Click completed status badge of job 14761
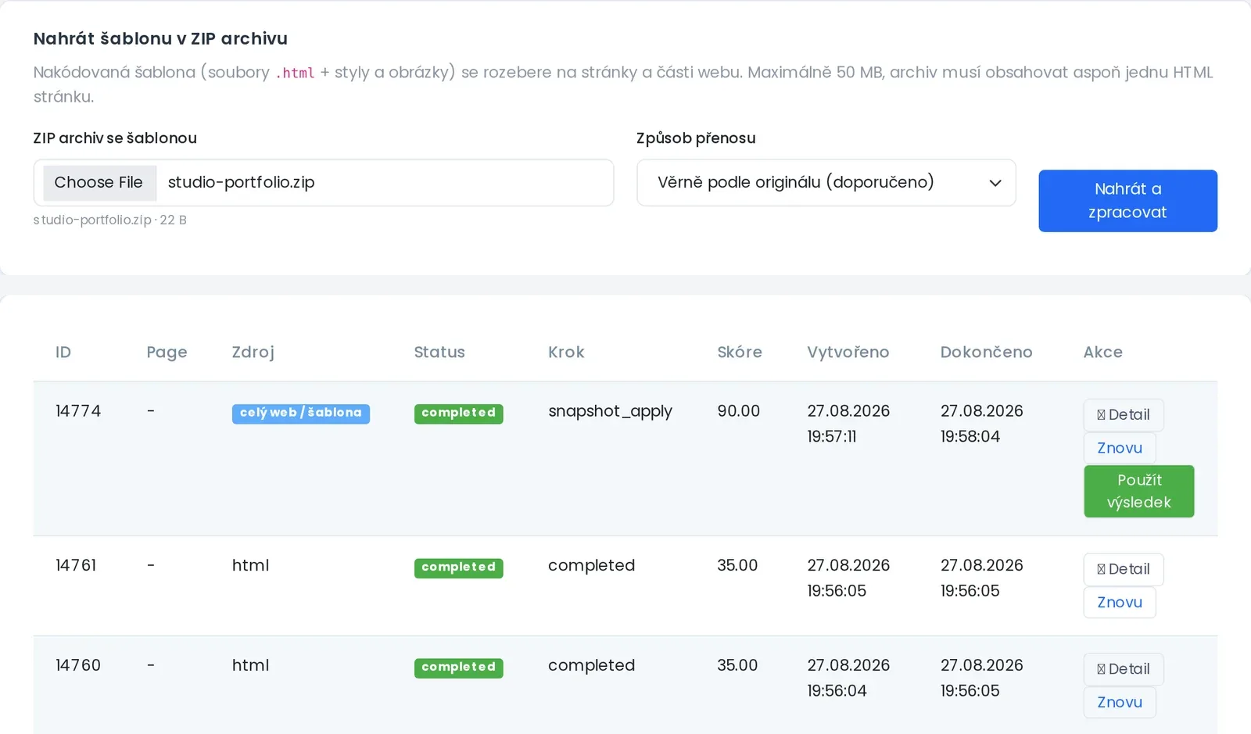 click(459, 568)
